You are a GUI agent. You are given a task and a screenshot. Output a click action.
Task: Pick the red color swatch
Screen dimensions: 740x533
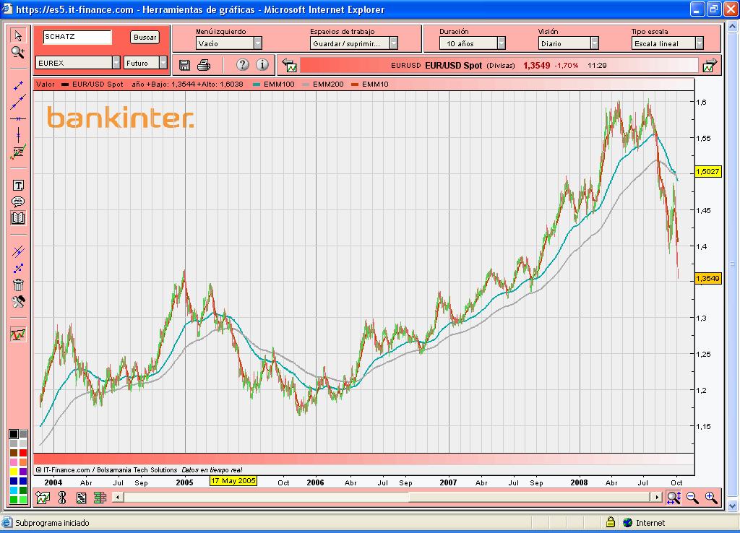coord(23,453)
